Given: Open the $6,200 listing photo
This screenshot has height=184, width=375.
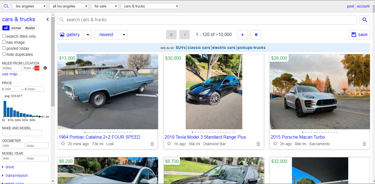Looking at the screenshot, I should (x=108, y=171).
